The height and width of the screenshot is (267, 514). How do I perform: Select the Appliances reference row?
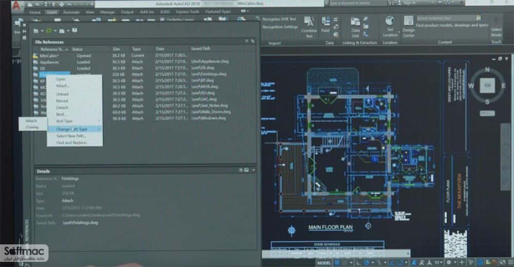tap(144, 62)
